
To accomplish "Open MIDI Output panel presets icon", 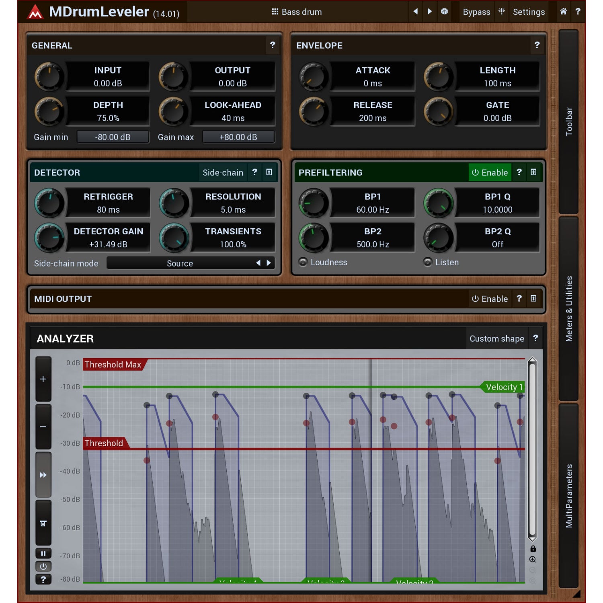I will pyautogui.click(x=533, y=298).
